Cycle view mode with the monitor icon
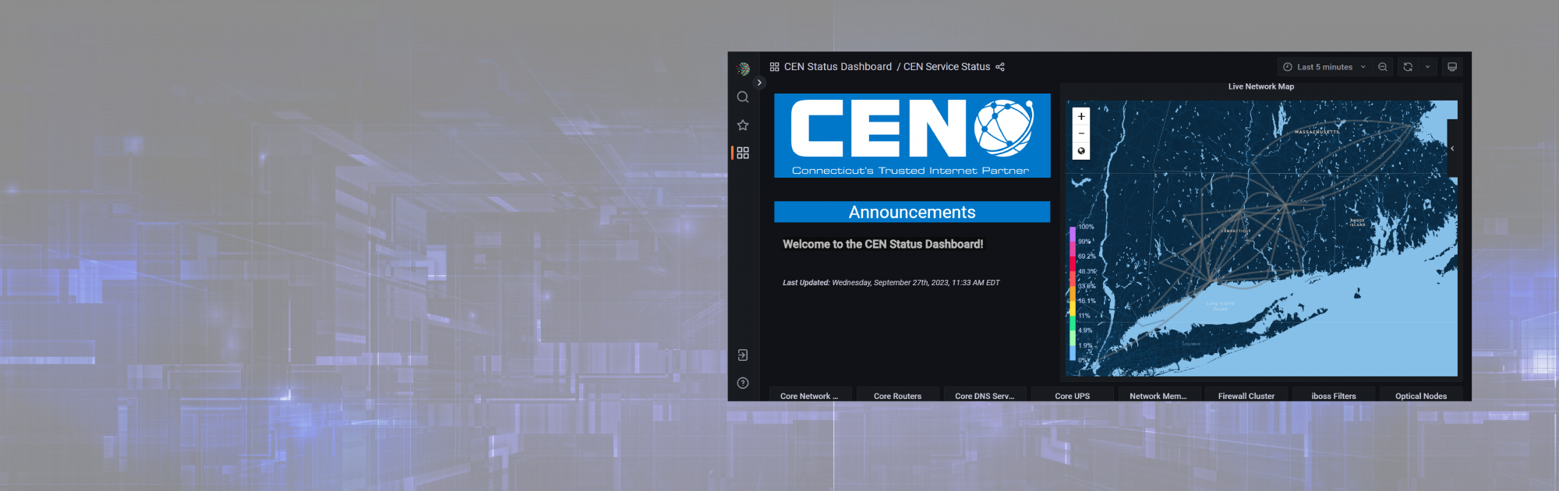The height and width of the screenshot is (491, 1559). (x=1452, y=67)
